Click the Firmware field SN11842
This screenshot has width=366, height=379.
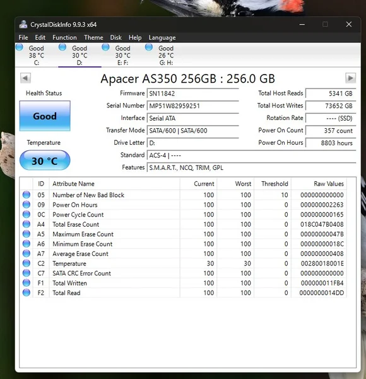pyautogui.click(x=192, y=93)
